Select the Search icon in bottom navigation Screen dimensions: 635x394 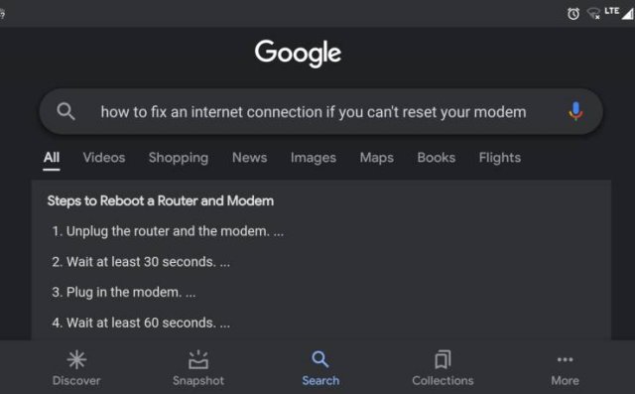pos(320,359)
